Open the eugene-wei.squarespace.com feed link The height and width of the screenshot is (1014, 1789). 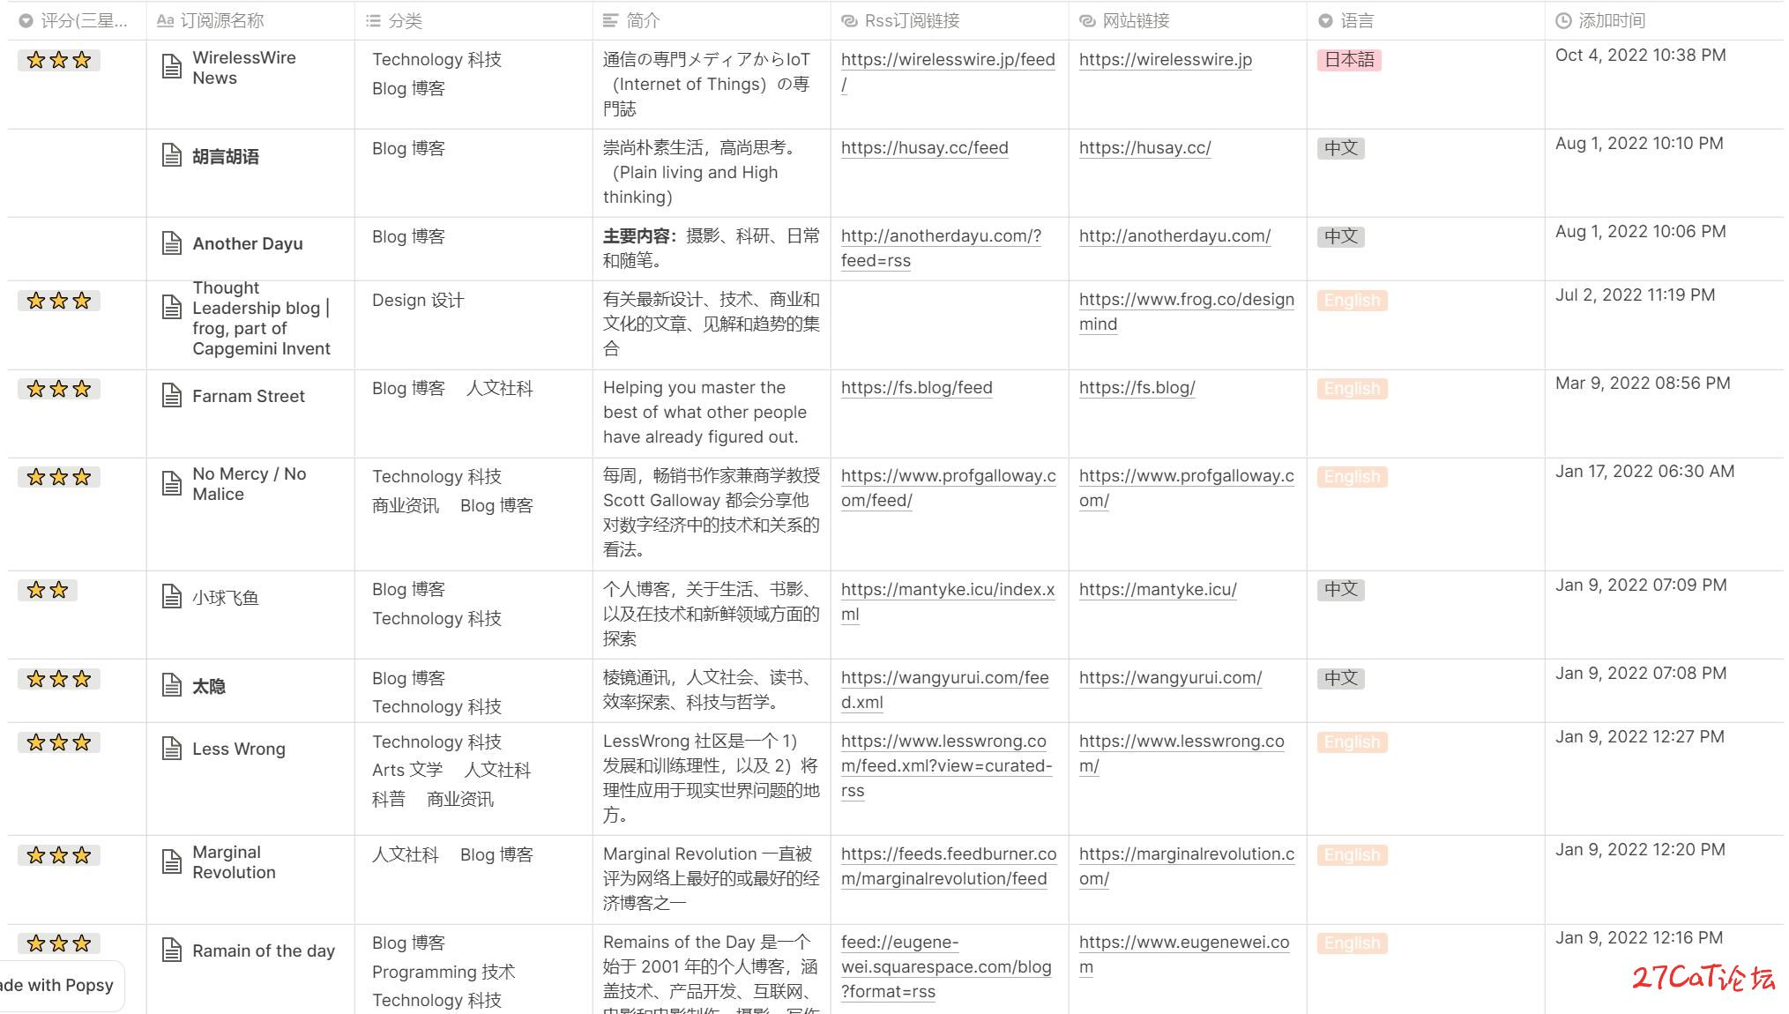pos(946,966)
